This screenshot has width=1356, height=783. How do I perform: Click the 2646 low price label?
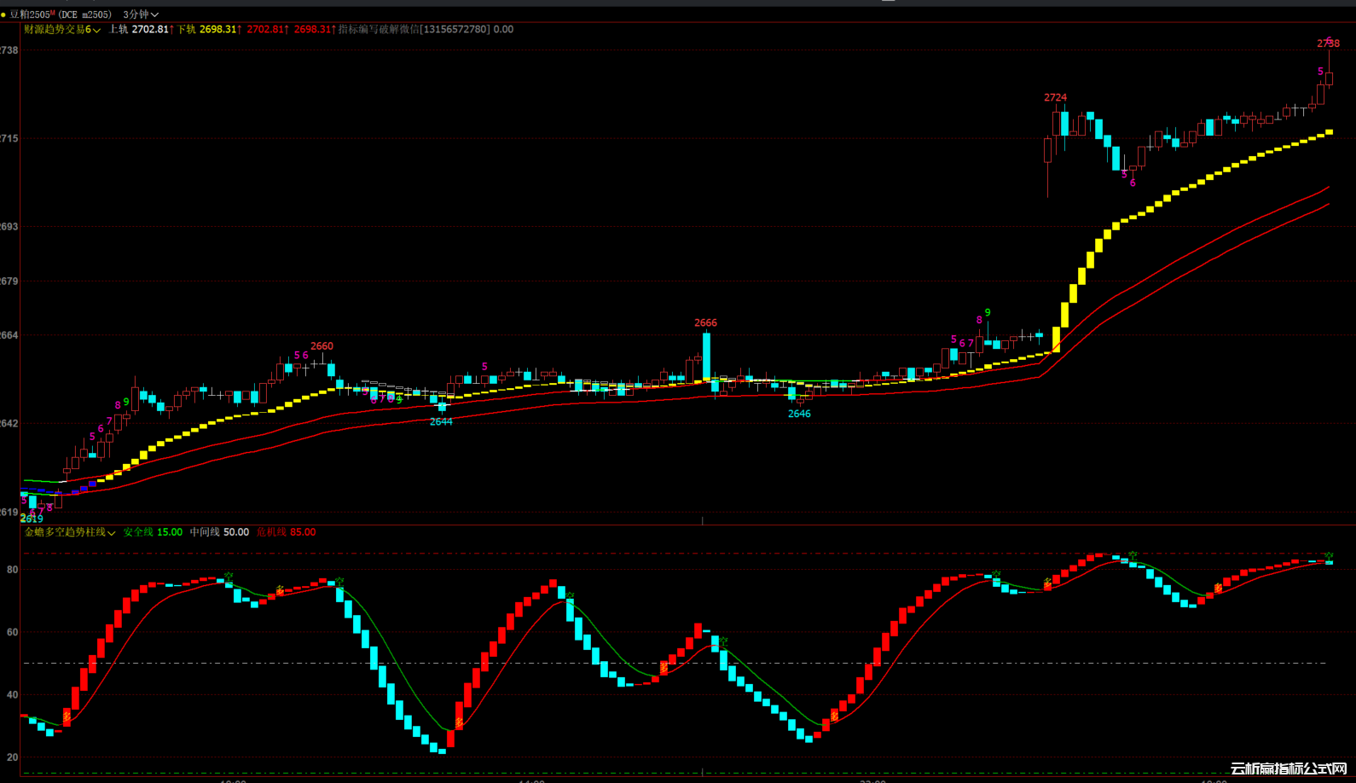pos(799,414)
